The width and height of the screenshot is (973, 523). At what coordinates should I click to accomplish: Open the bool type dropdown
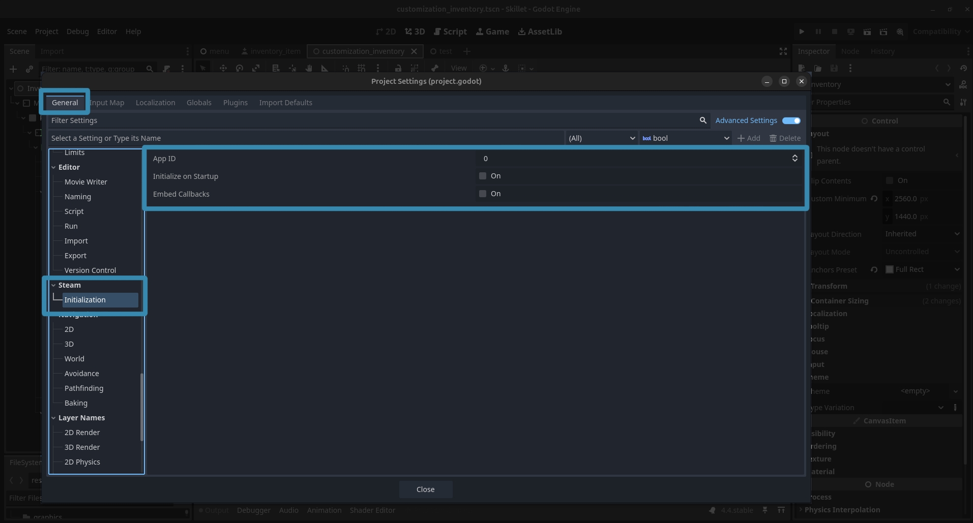point(685,138)
